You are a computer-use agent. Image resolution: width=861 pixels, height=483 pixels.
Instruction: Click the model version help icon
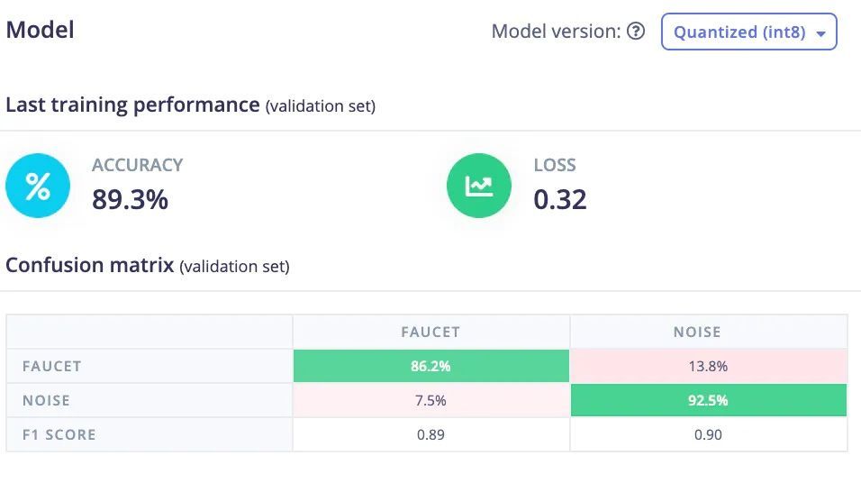pos(636,32)
